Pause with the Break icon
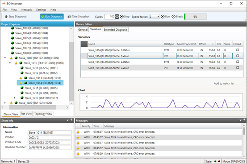247x164 pixels. click(173, 16)
